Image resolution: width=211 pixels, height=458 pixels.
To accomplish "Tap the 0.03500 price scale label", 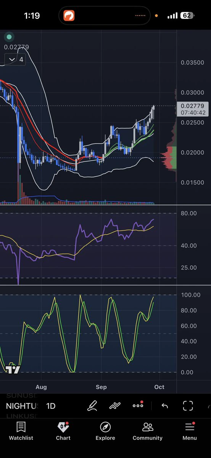I will click(x=192, y=63).
